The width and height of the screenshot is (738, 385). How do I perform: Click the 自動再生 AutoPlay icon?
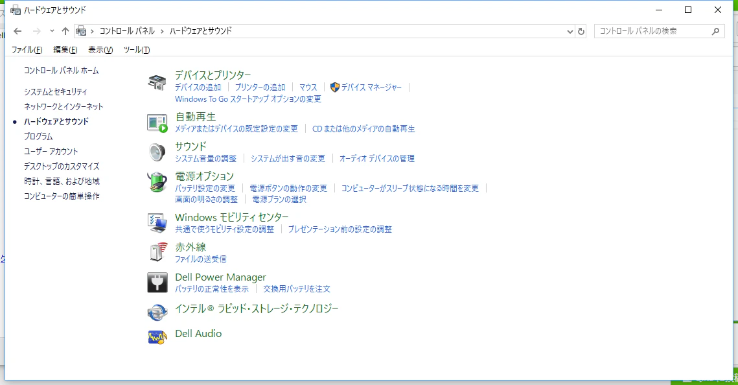[157, 123]
